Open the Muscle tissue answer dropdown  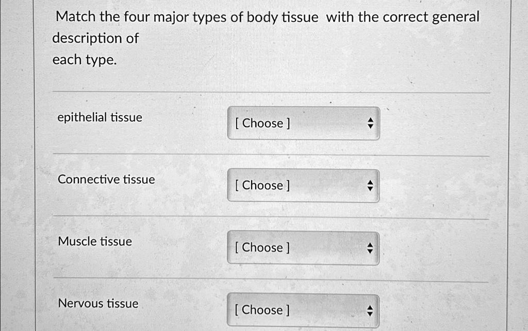click(x=303, y=248)
